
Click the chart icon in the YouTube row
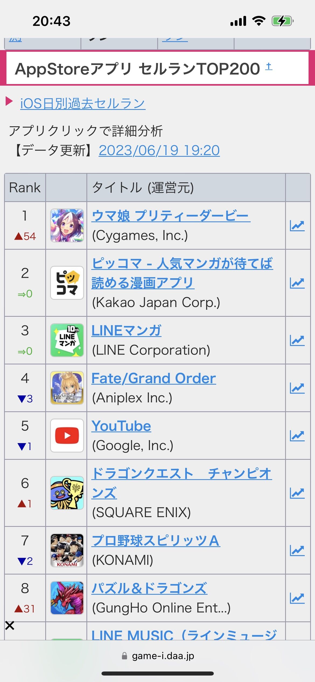click(x=297, y=436)
